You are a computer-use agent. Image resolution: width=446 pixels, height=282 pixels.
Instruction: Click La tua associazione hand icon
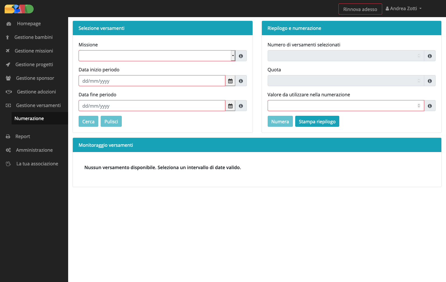8,164
